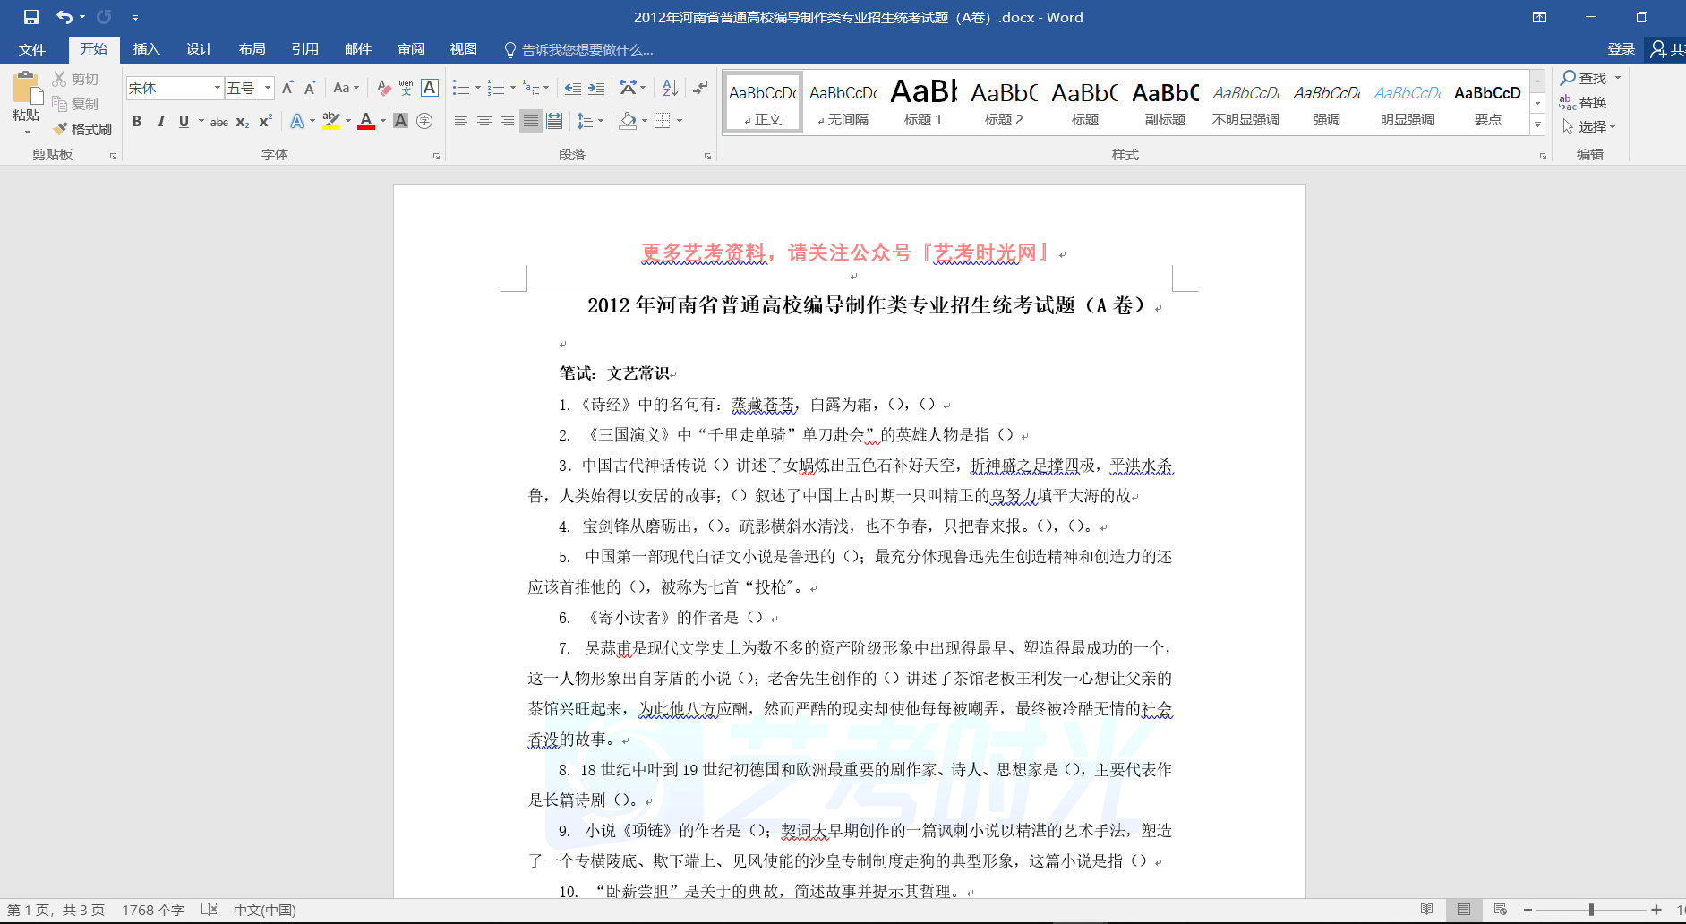Toggle Bold formatting
Viewport: 1686px width, 924px height.
point(137,121)
